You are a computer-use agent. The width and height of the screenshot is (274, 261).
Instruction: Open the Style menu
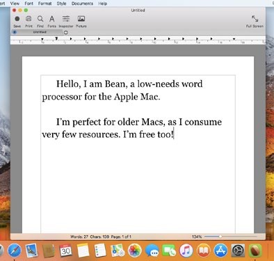[61, 3]
